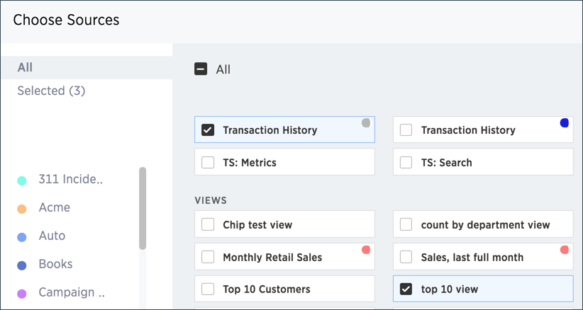Toggle the All select-all checkbox
This screenshot has height=310, width=583.
[201, 69]
